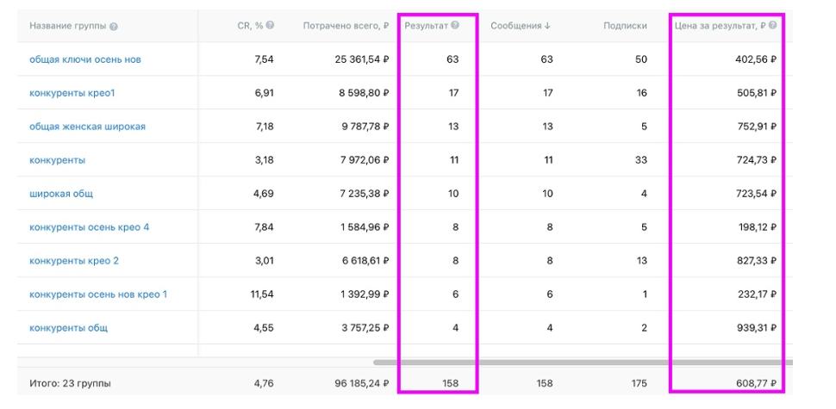Open group широкая общ
The image size is (836, 409).
click(x=61, y=194)
